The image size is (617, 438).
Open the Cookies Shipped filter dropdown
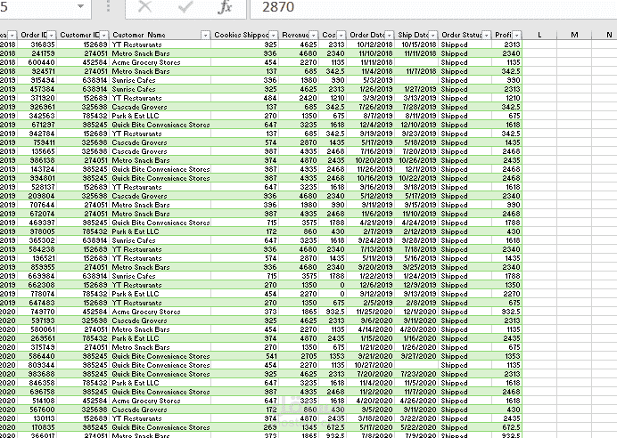[273, 36]
